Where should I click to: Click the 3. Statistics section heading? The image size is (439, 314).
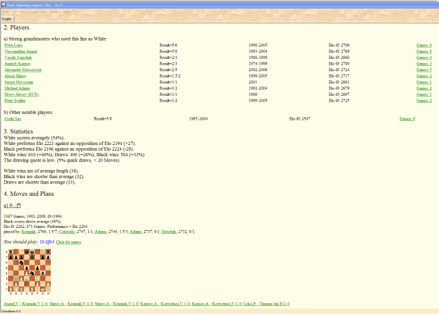(19, 132)
